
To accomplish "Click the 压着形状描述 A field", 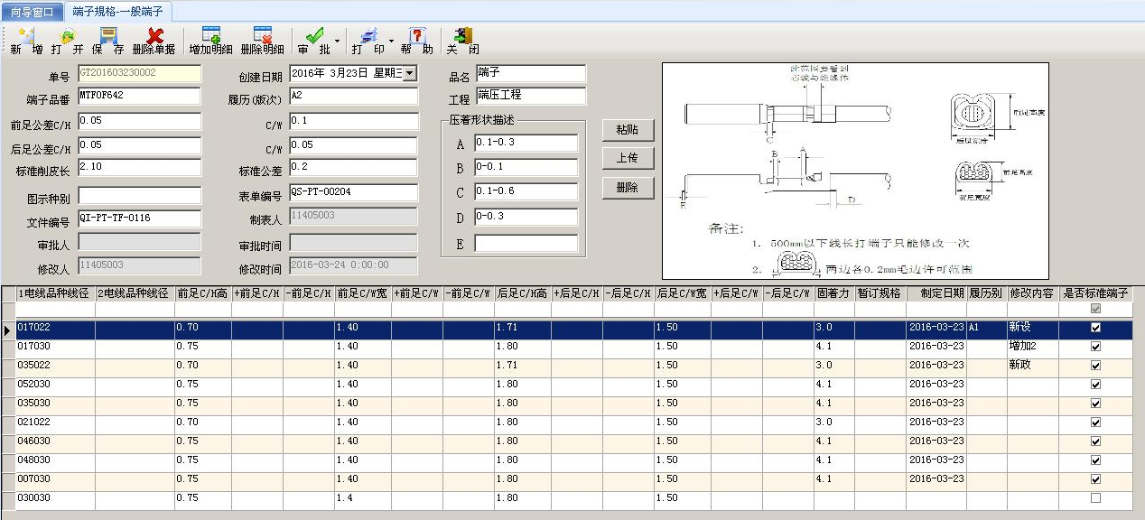I will 526,143.
